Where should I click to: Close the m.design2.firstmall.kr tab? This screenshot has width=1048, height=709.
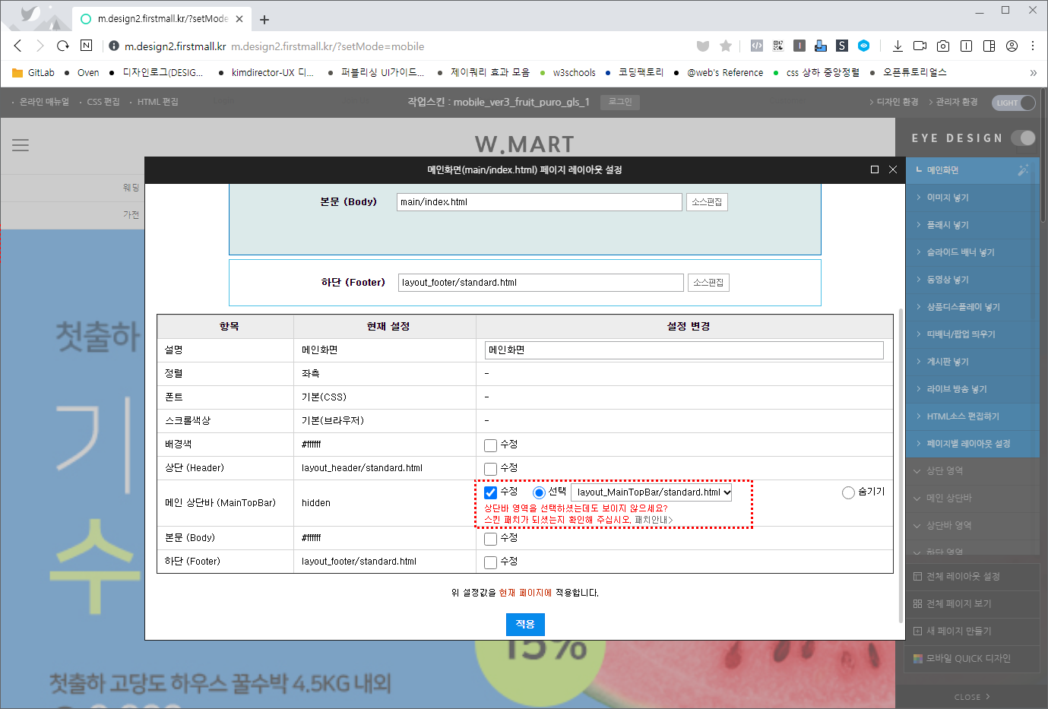coord(239,19)
